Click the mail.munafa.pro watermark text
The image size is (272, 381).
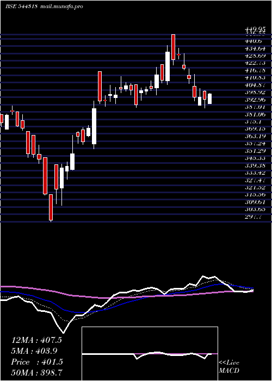[61, 7]
